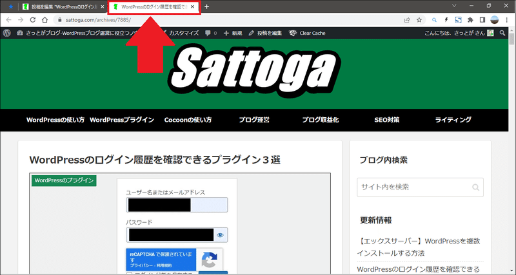Image resolution: width=516 pixels, height=275 pixels.
Task: Click the article title WordPressのログイン履歴を確認できるプラグイン３選
Action: [155, 160]
